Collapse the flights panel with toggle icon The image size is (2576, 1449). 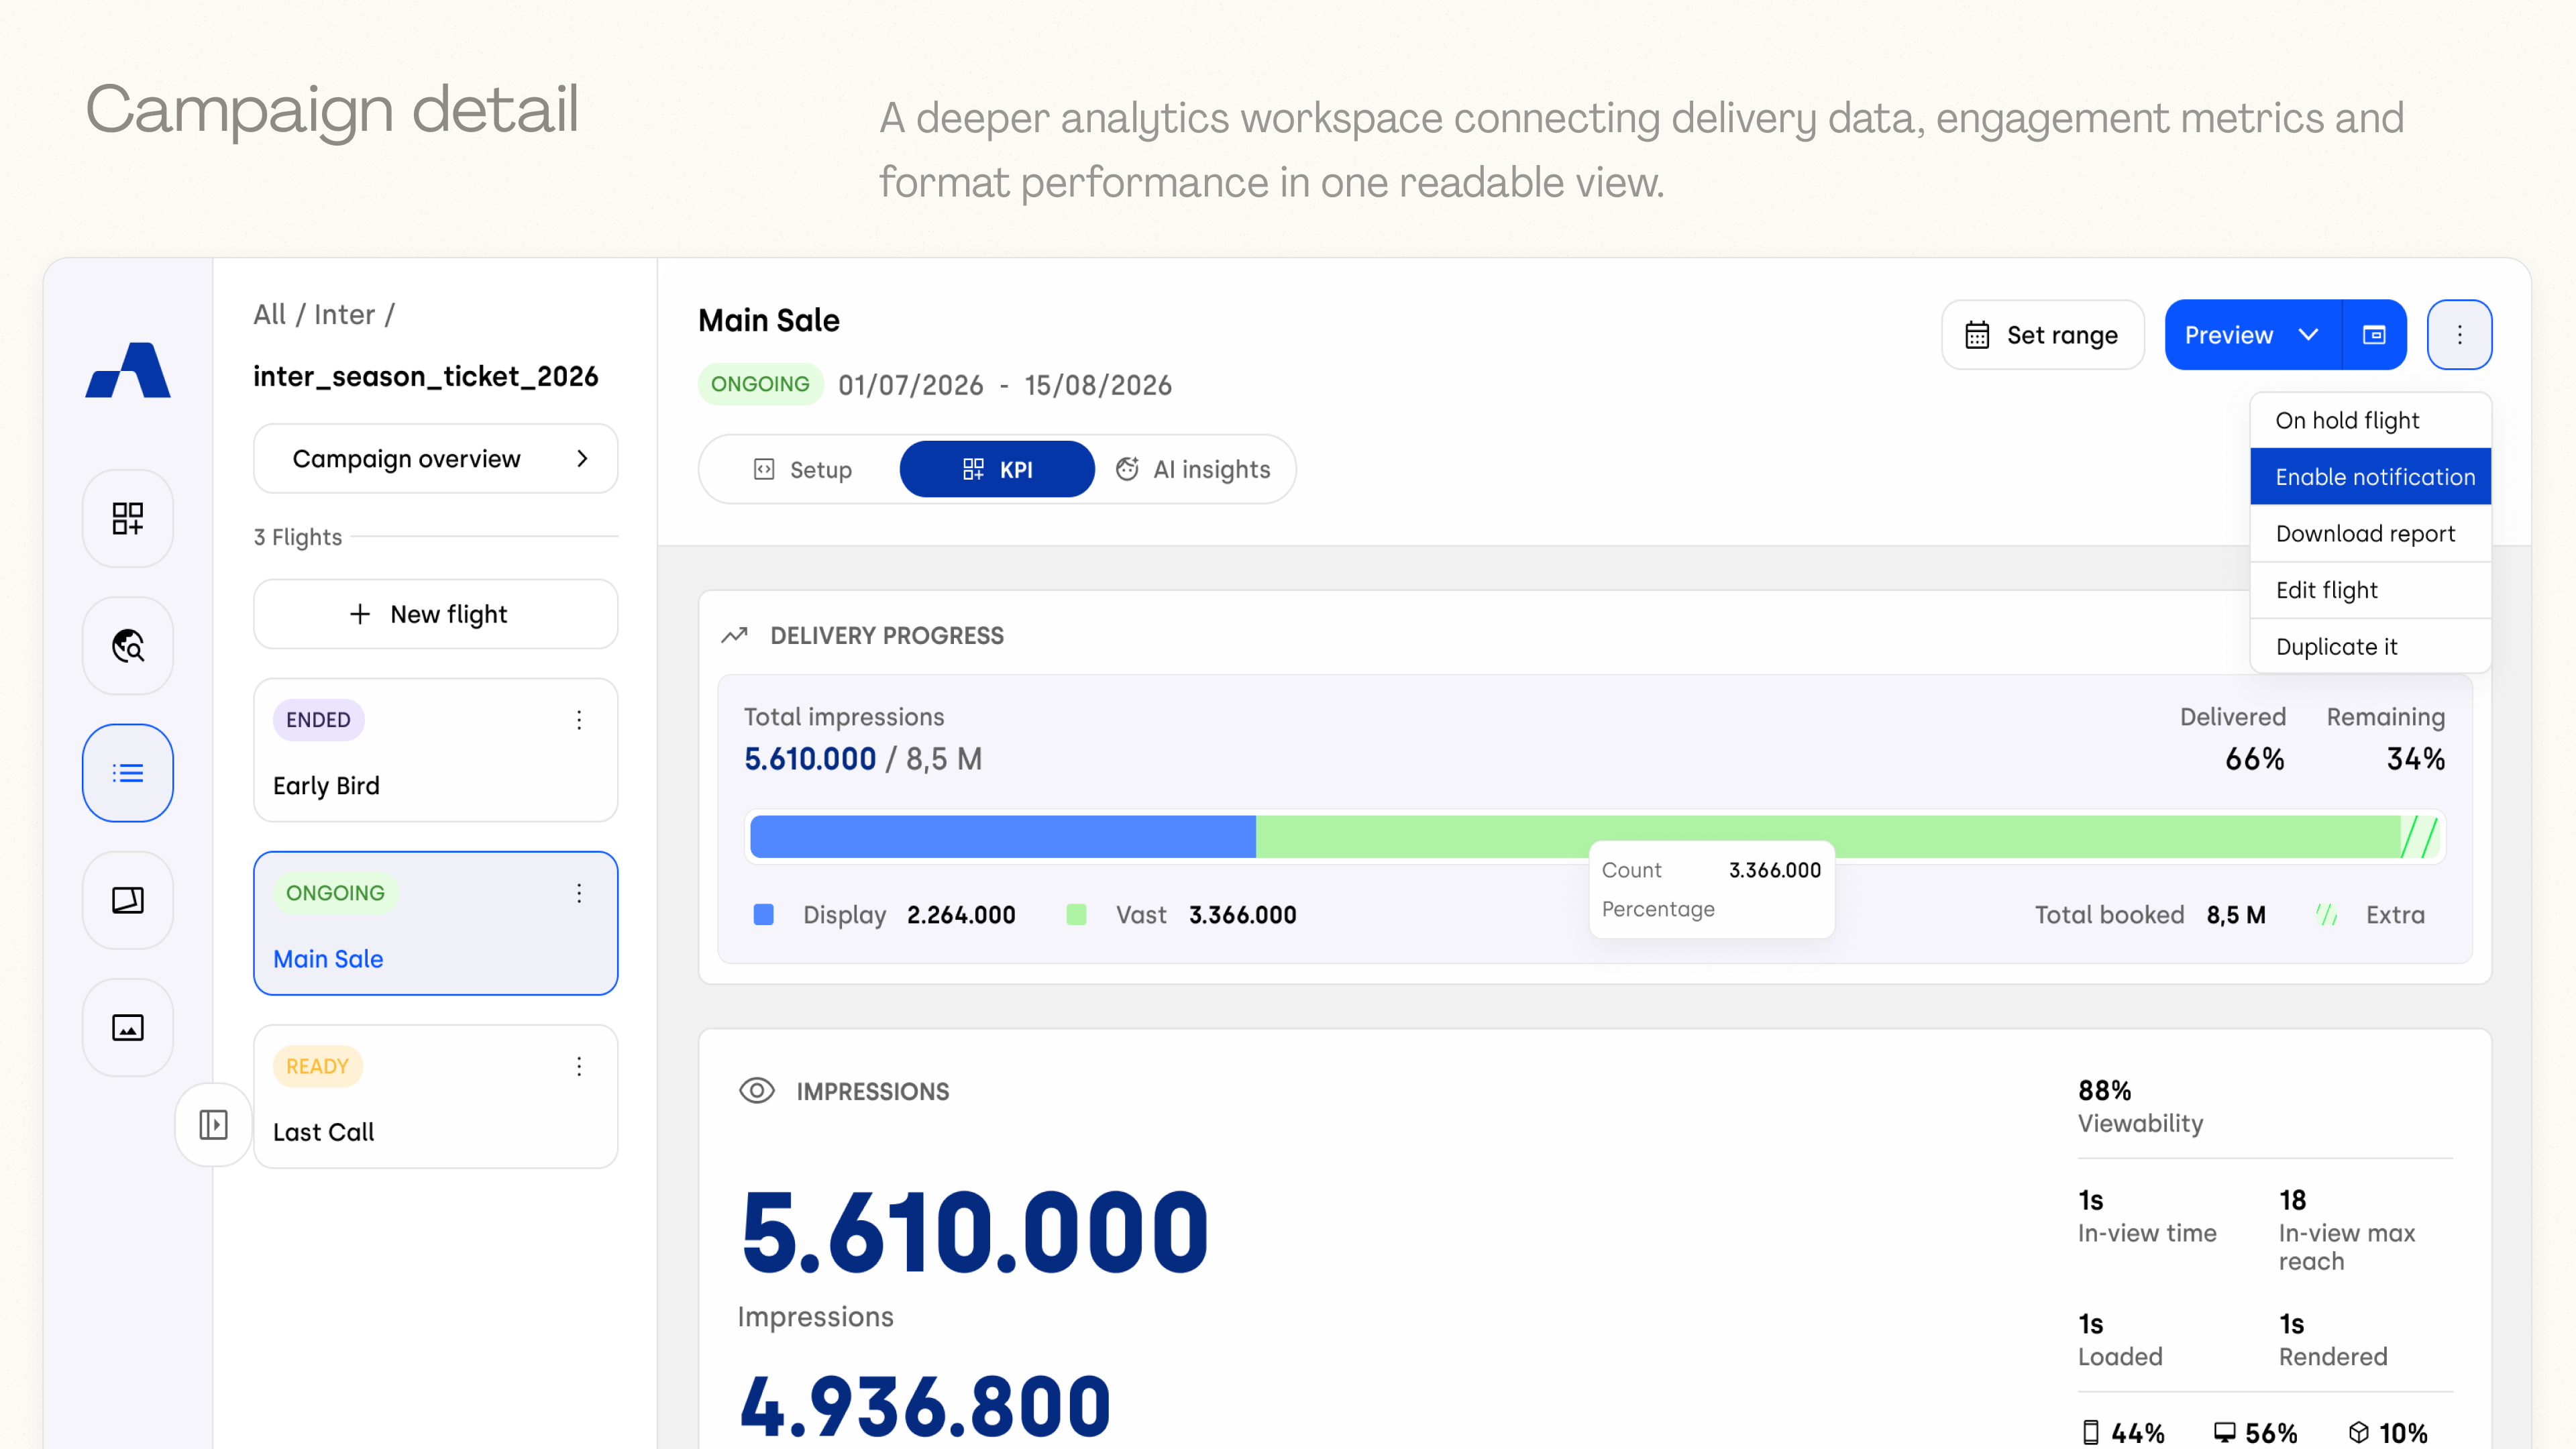click(213, 1124)
